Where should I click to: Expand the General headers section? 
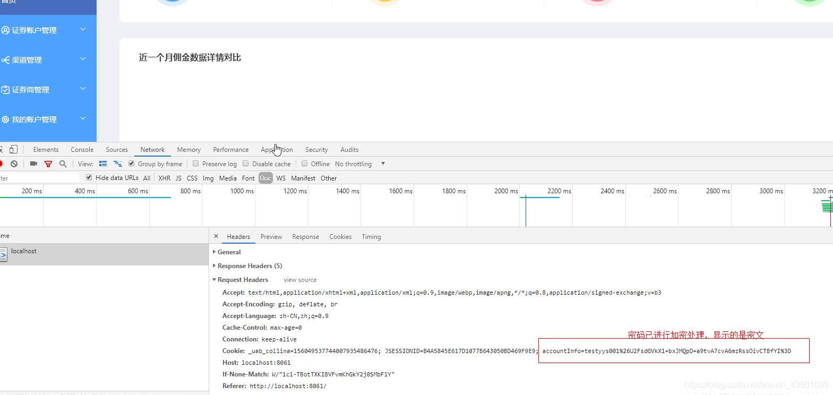pyautogui.click(x=229, y=252)
